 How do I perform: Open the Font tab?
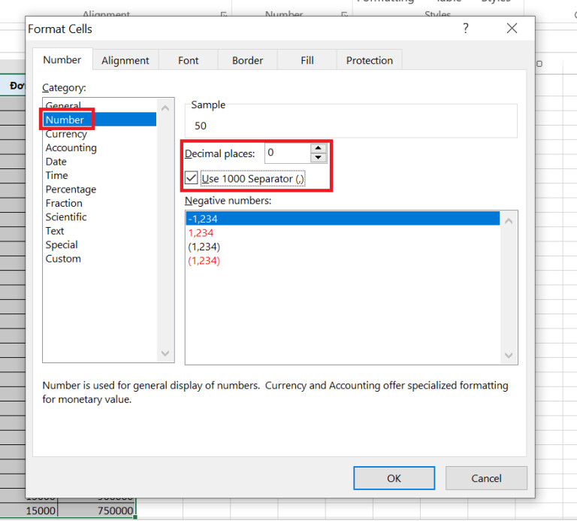pyautogui.click(x=188, y=60)
